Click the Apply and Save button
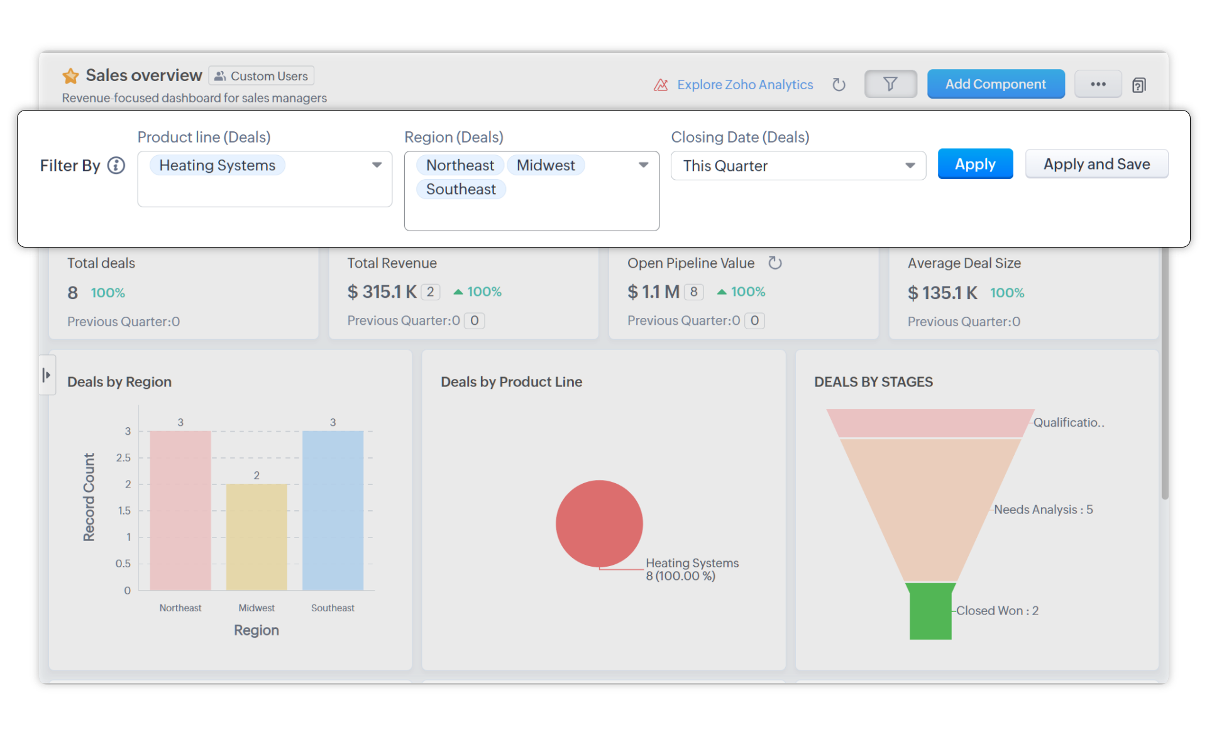Viewport: 1207px width, 737px height. coord(1096,165)
